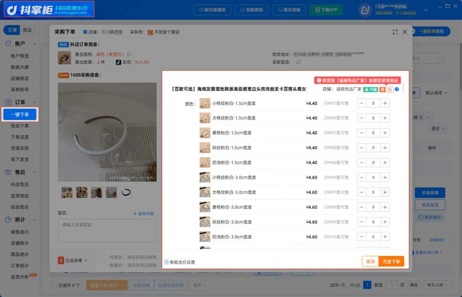Screen dimensions: 462x297
Task: Open 每页20条 page size dropdown
Action: (x=438, y=285)
